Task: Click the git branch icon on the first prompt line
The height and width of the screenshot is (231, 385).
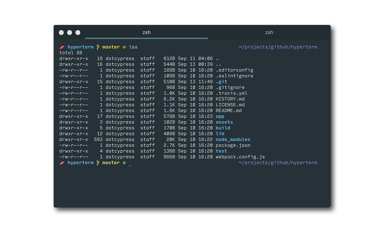Action: [x=98, y=47]
